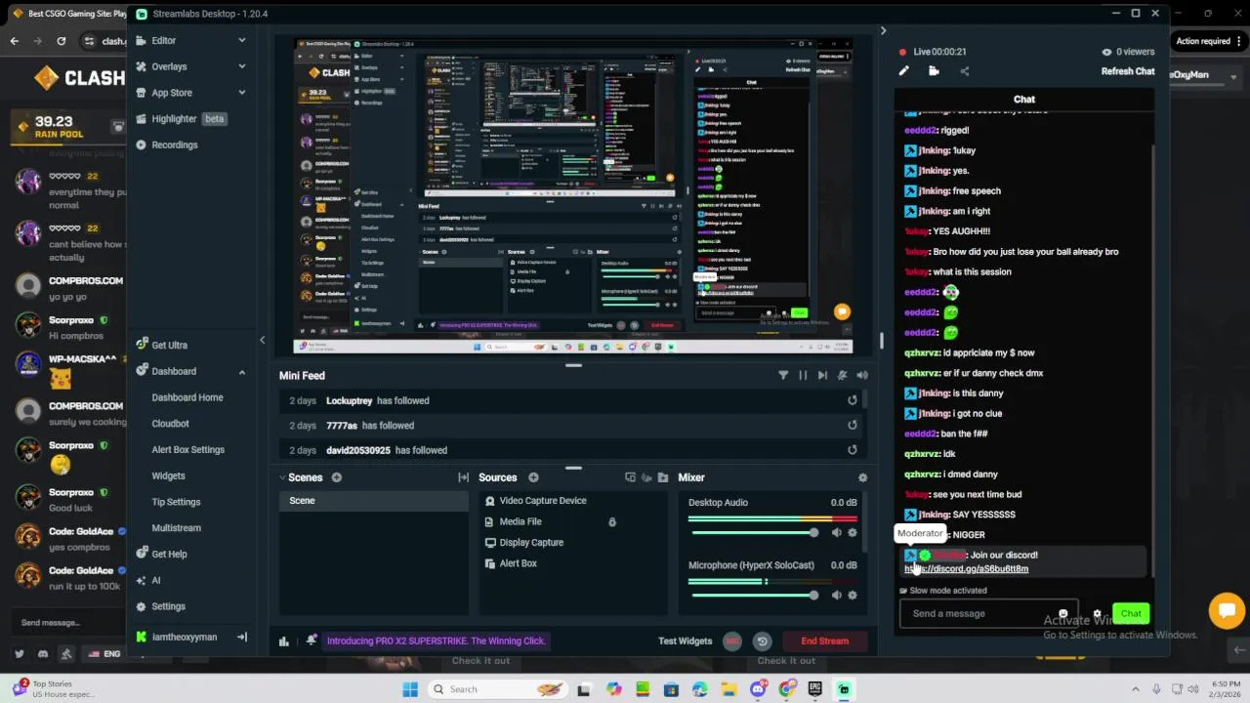Open the Widgets dashboard page
The image size is (1250, 703).
coord(168,476)
